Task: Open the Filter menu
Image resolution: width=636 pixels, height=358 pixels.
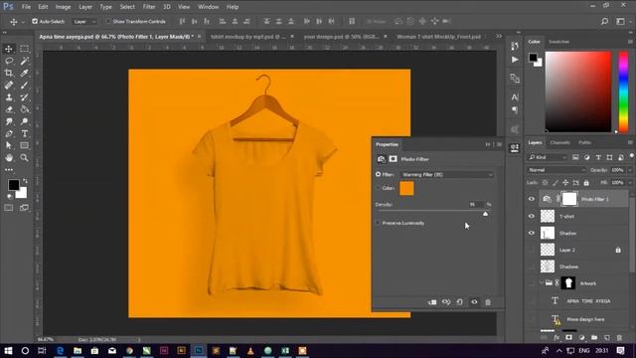Action: (x=149, y=7)
